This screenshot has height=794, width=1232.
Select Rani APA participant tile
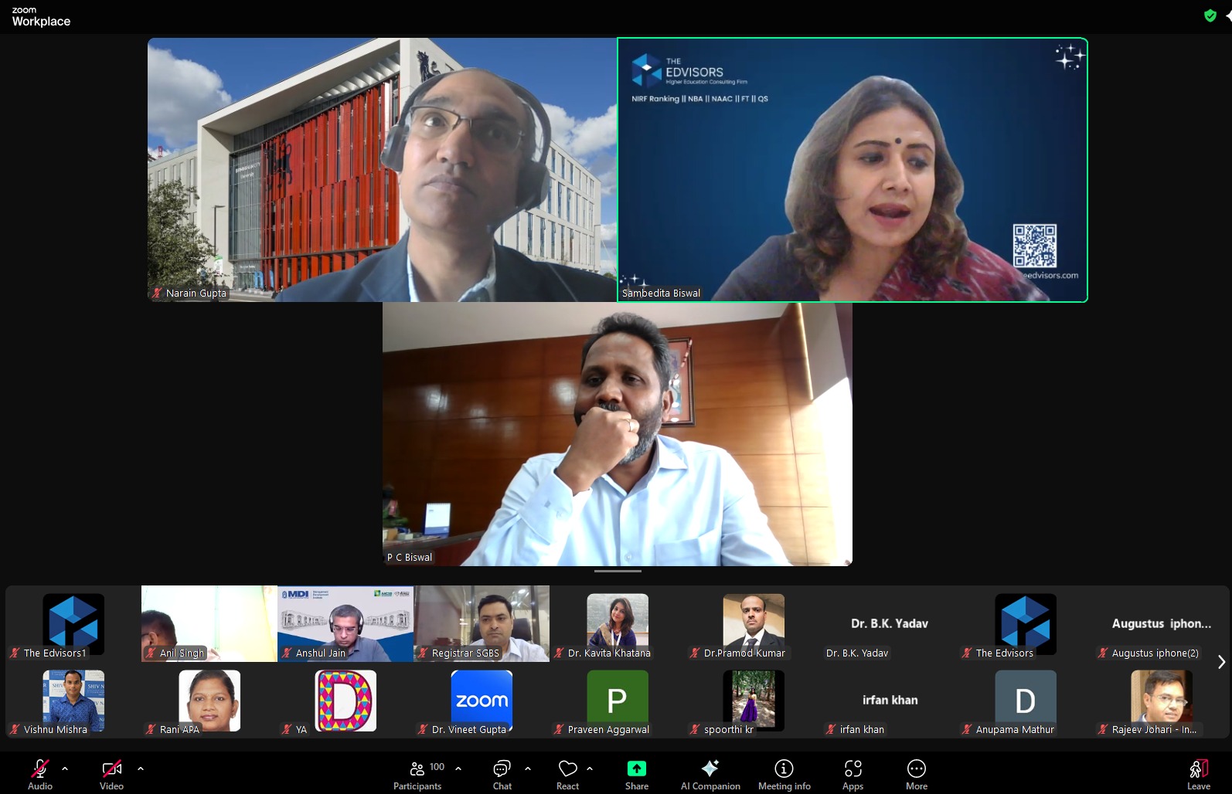pyautogui.click(x=209, y=701)
